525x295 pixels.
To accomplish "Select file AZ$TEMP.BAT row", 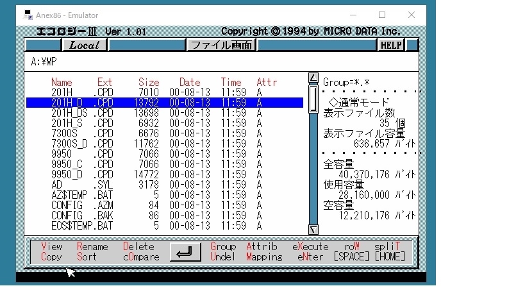I will (165, 195).
